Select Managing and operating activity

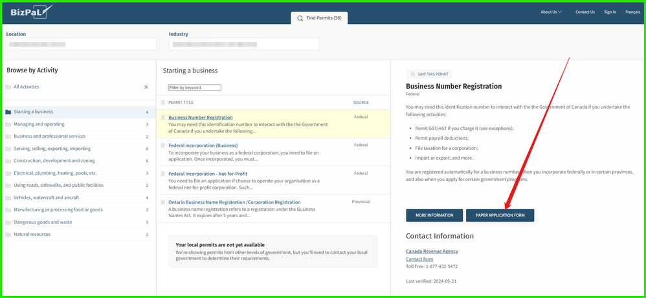[39, 124]
